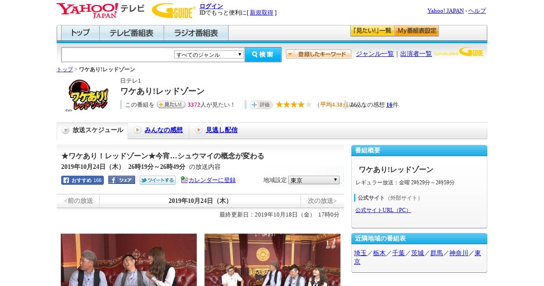Click the orange star rating
544x286 pixels.
click(294, 104)
